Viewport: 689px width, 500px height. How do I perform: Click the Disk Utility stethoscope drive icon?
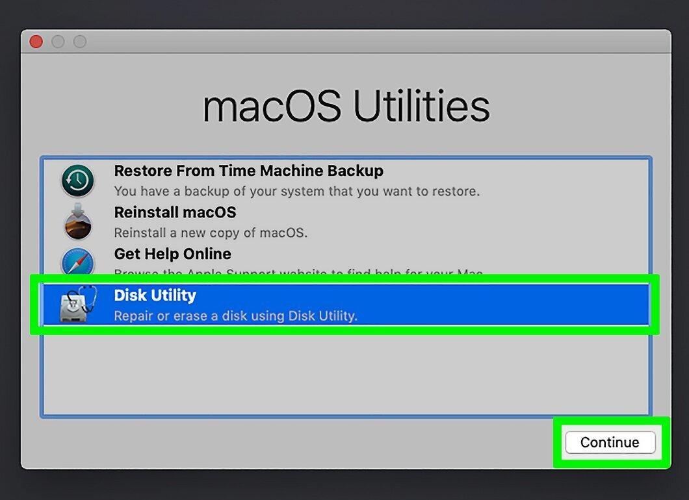pyautogui.click(x=78, y=304)
